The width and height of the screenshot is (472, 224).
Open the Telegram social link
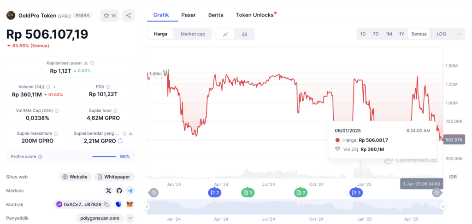pyautogui.click(x=130, y=190)
